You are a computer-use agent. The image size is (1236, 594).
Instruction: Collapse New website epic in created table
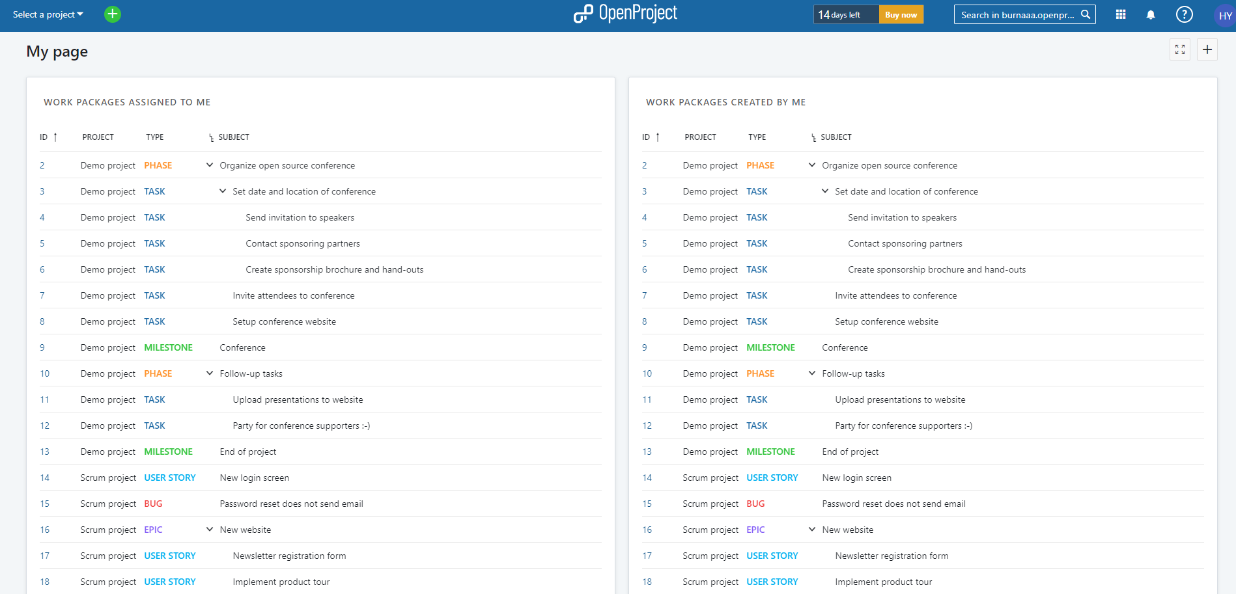812,530
